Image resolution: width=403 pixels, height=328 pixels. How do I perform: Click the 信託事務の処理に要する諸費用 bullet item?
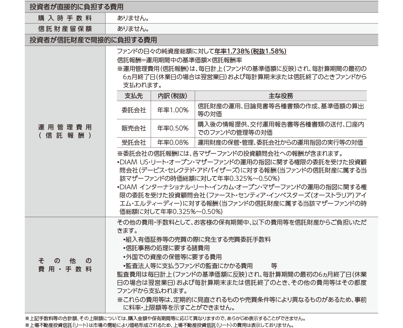[x=166, y=248]
